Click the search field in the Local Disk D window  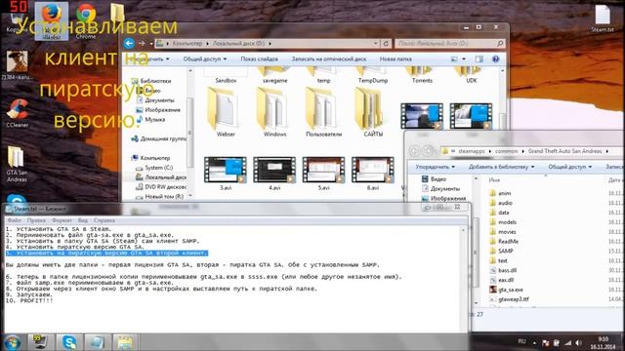449,43
